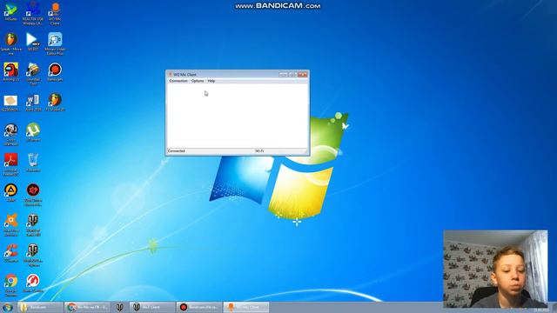Image resolution: width=557 pixels, height=313 pixels.
Task: Select the Word document desktop shortcut
Action: tap(33, 103)
